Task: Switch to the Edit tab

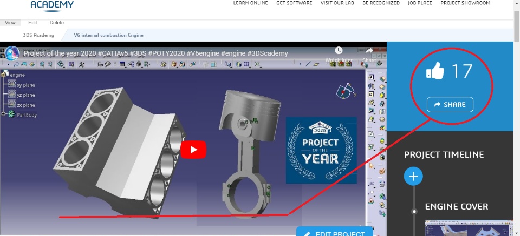Action: pyautogui.click(x=32, y=23)
